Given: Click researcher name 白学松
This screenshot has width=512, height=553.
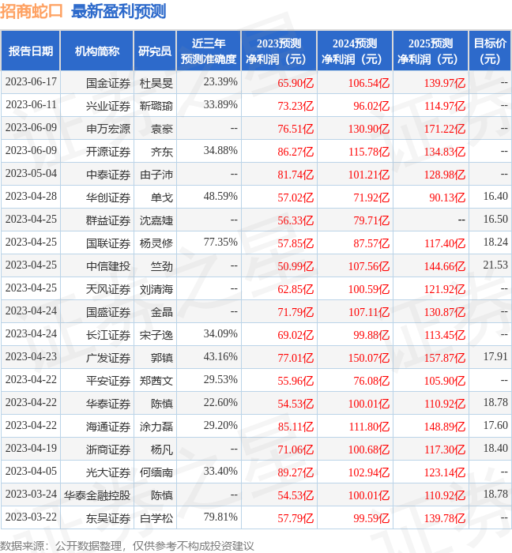Looking at the screenshot, I should [156, 519].
